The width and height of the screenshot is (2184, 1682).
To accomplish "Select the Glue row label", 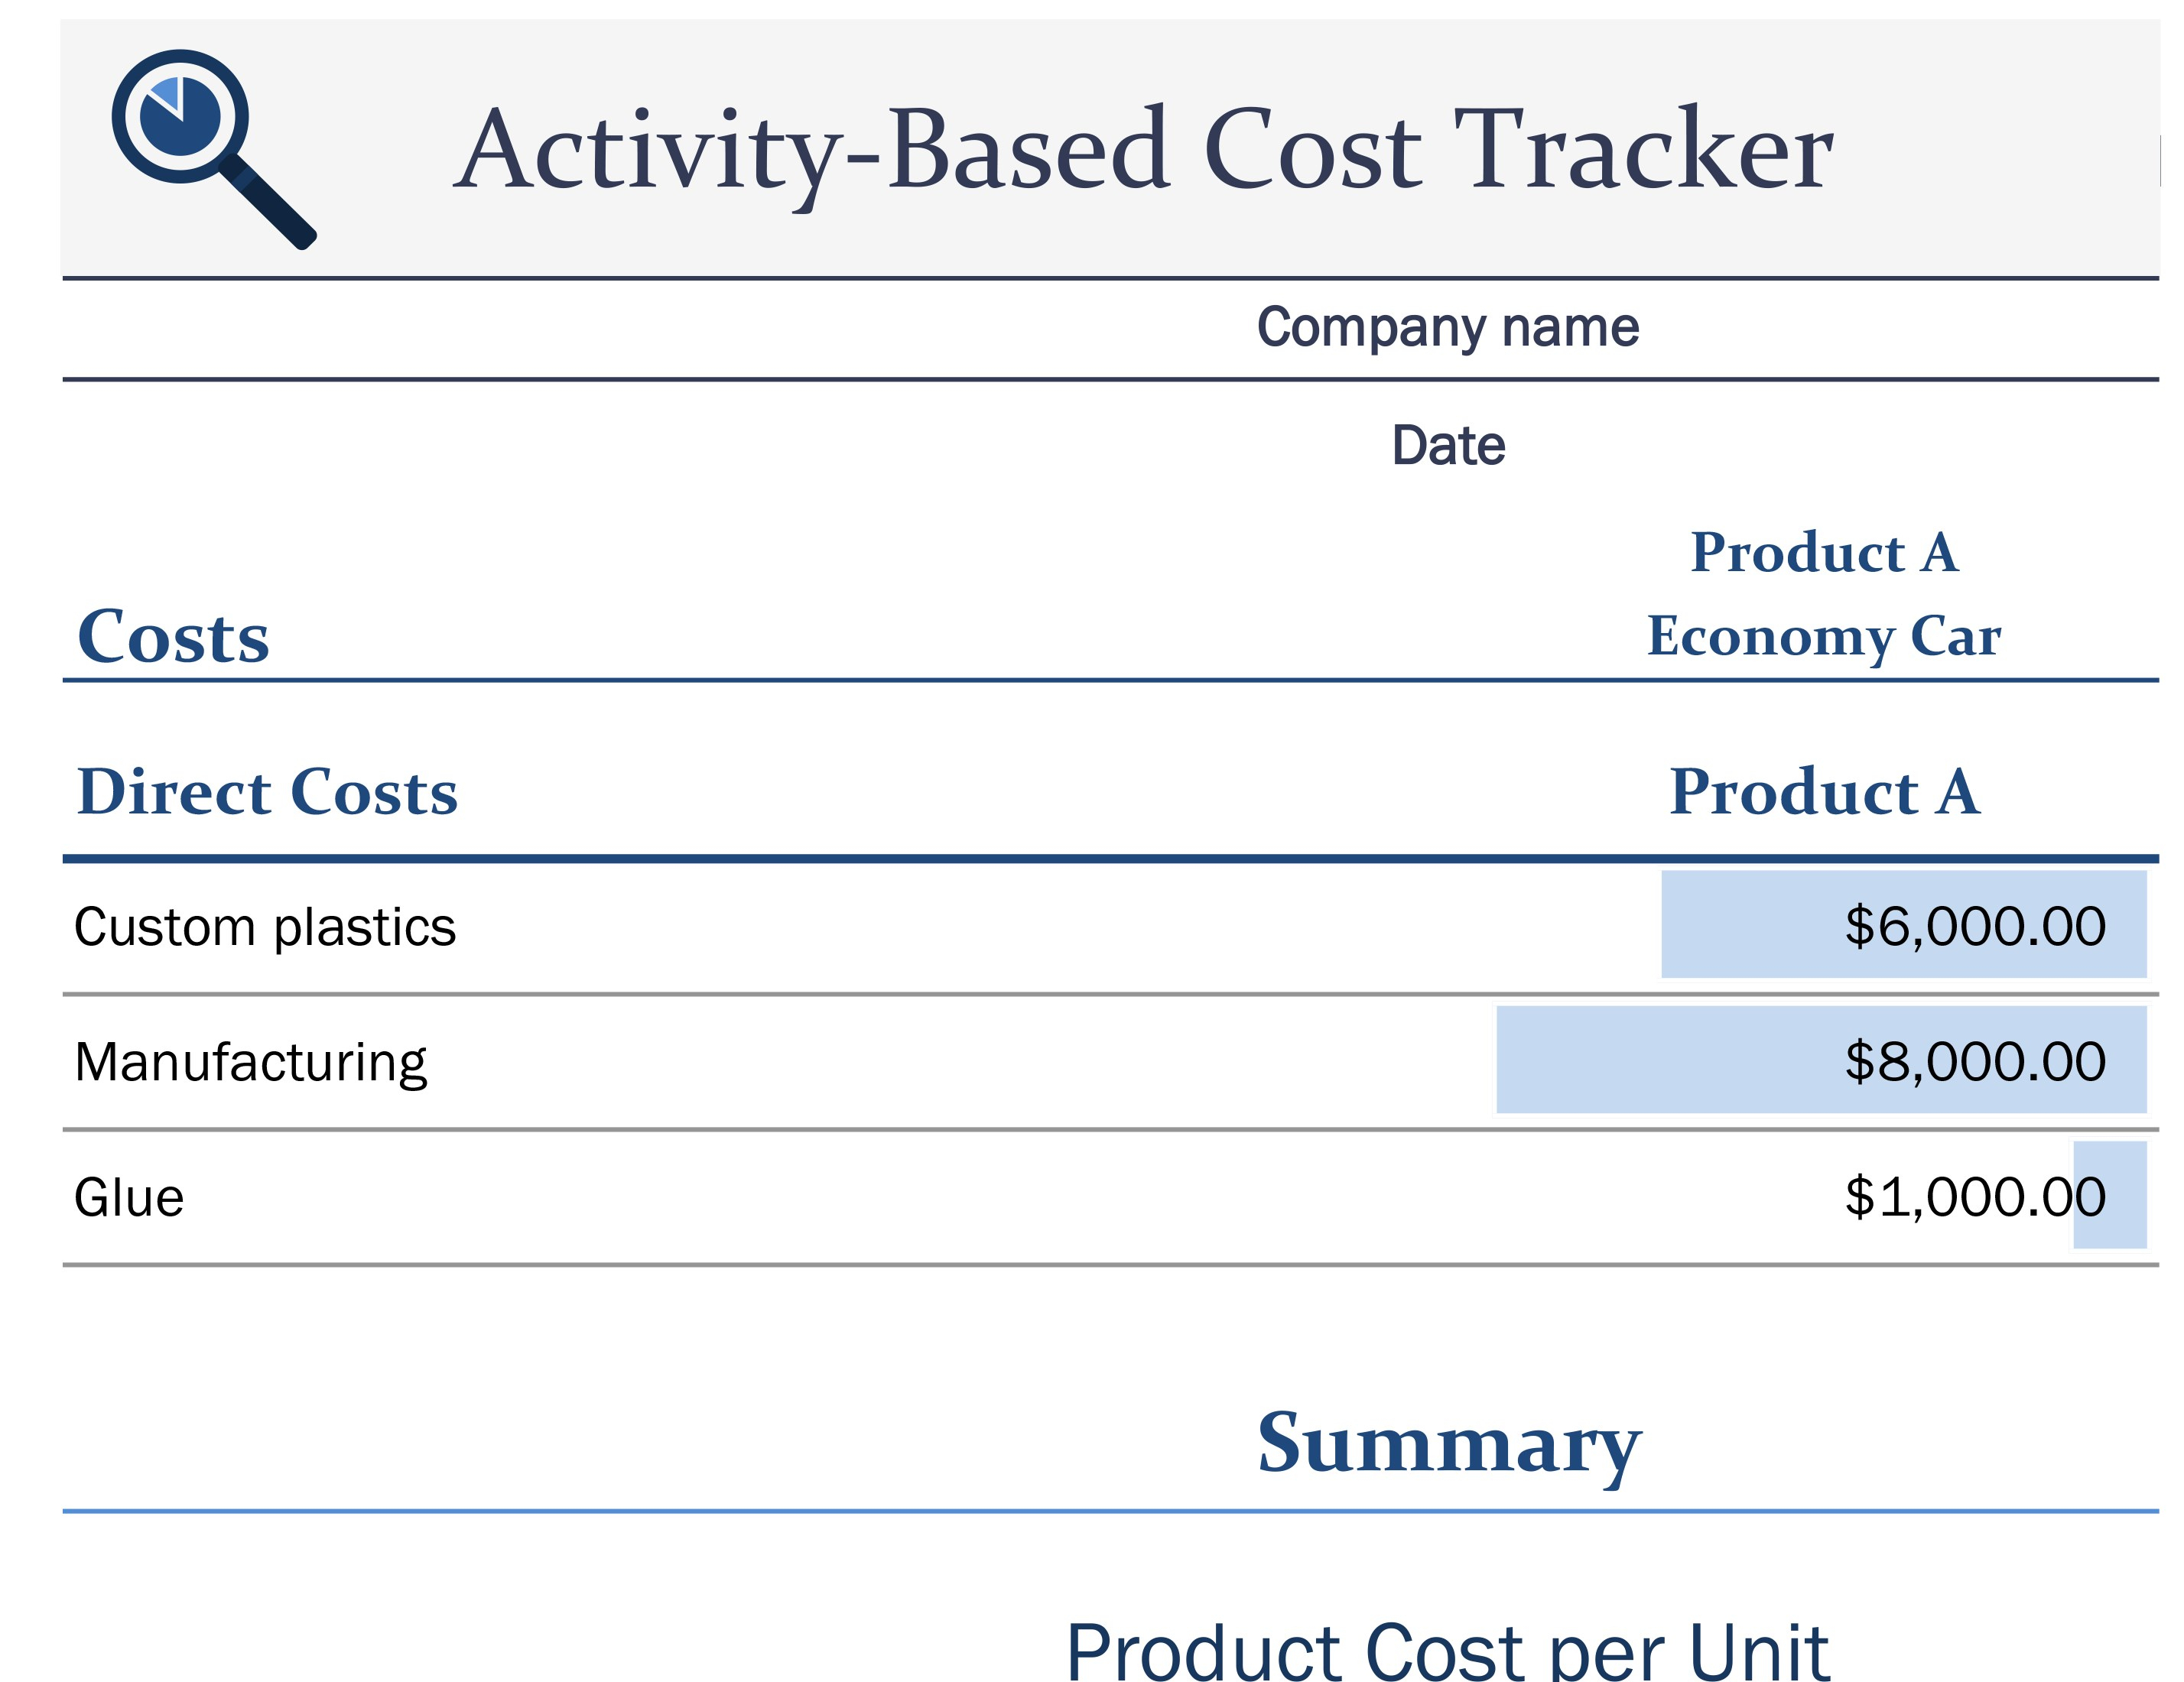I will point(129,1198).
